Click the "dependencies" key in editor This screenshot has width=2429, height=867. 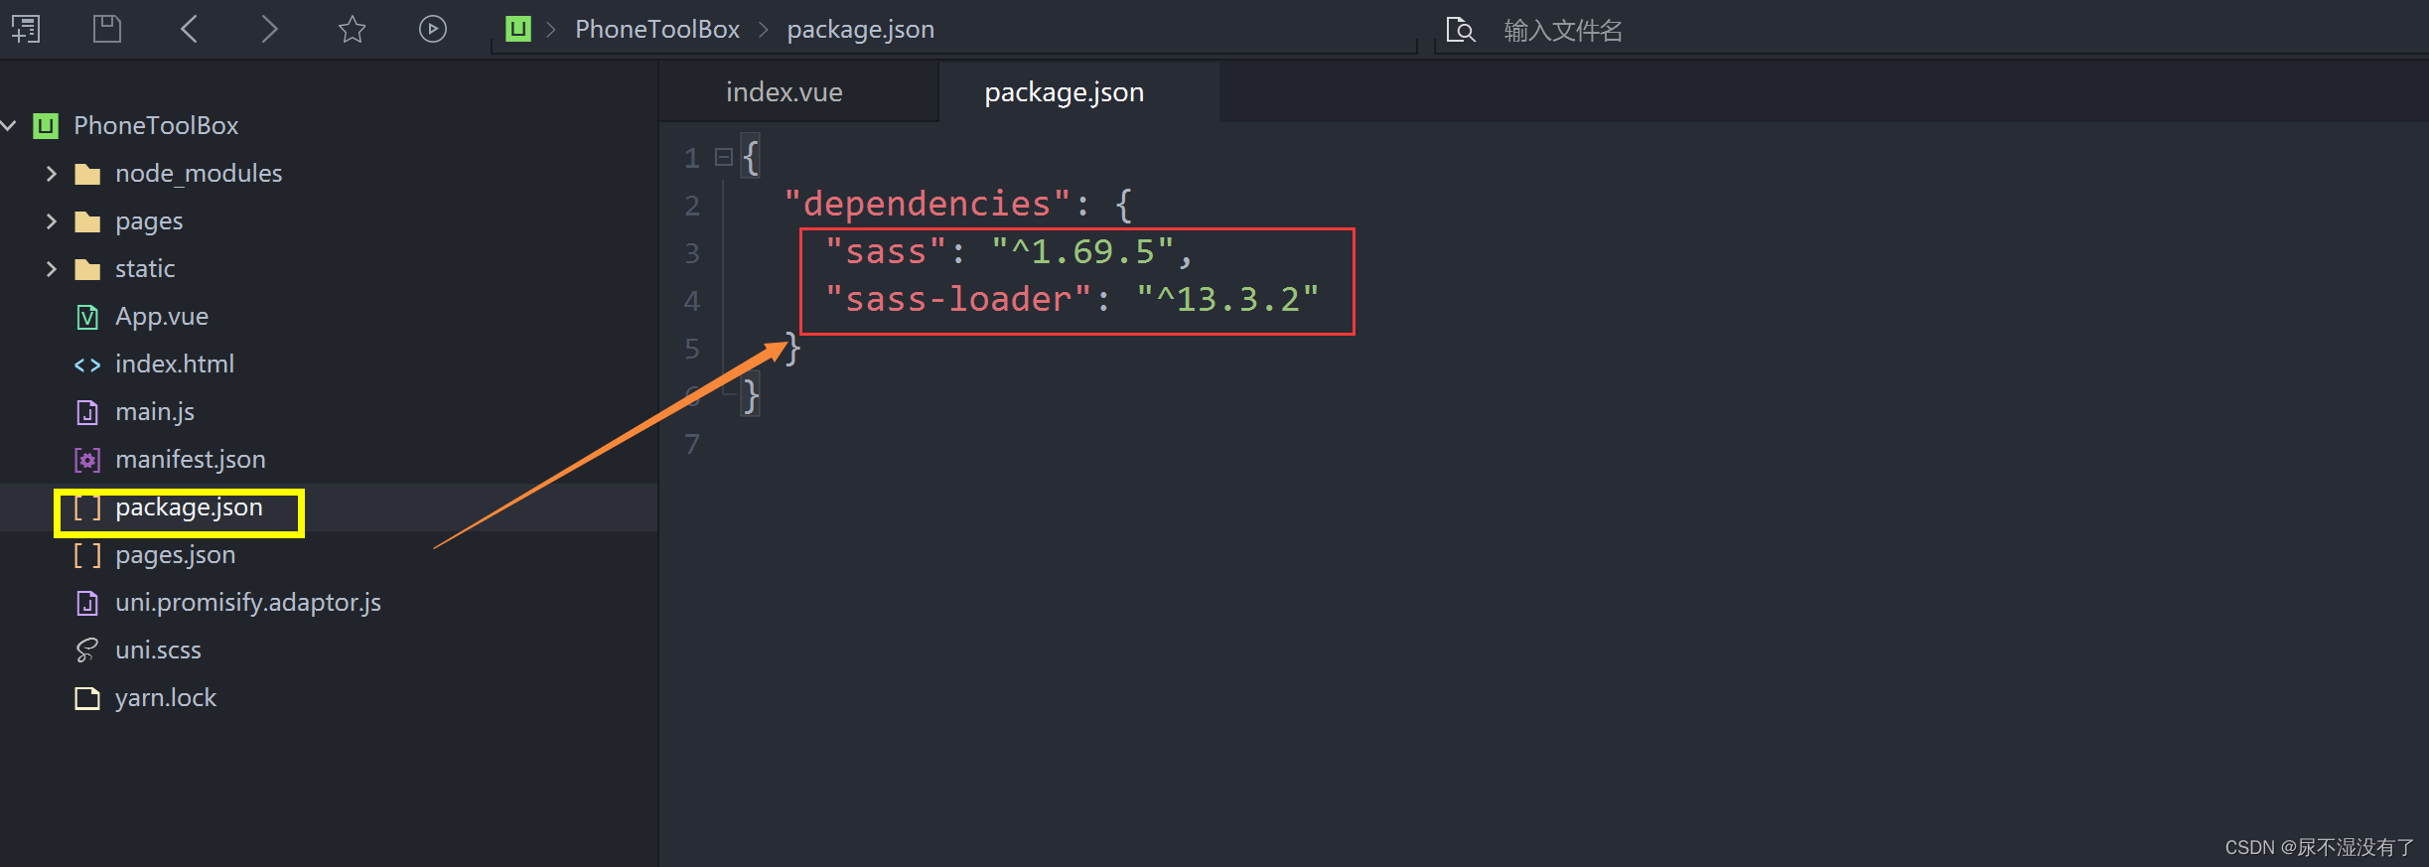(x=927, y=204)
